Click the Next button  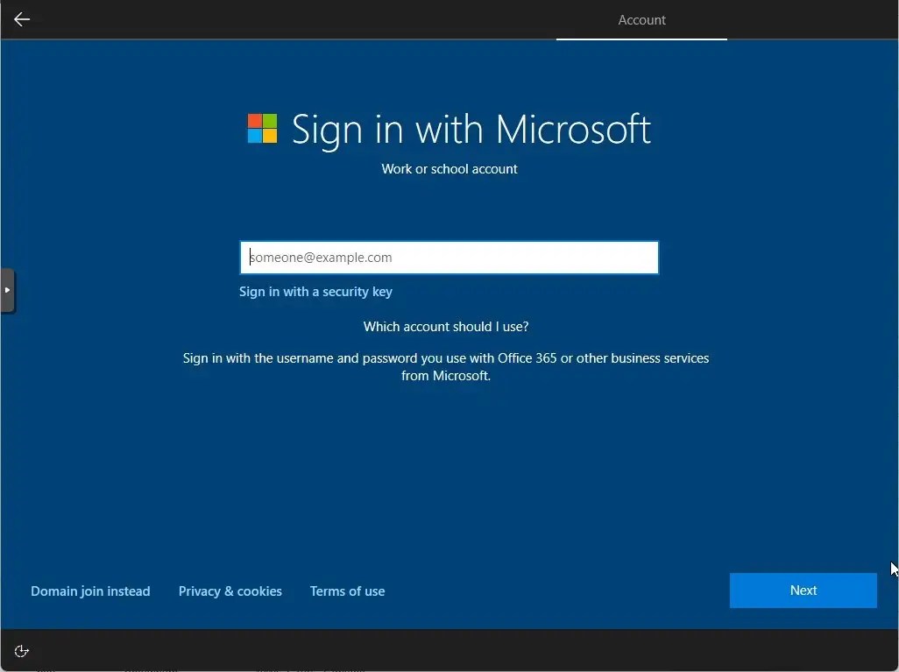[803, 590]
